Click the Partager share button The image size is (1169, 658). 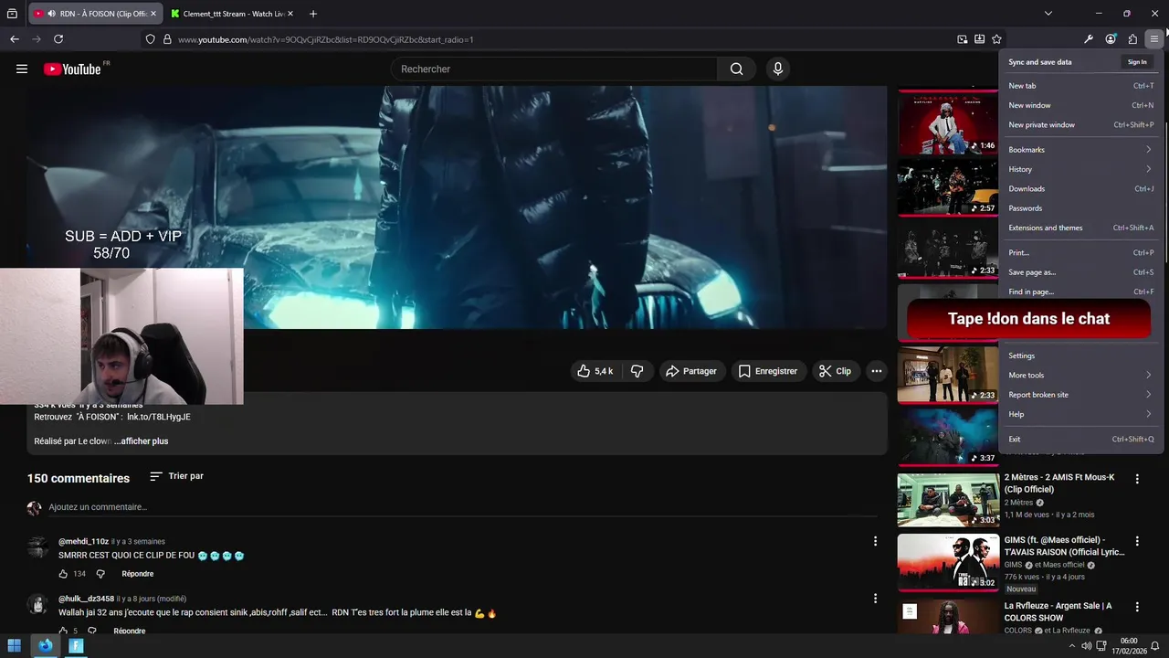click(x=691, y=371)
